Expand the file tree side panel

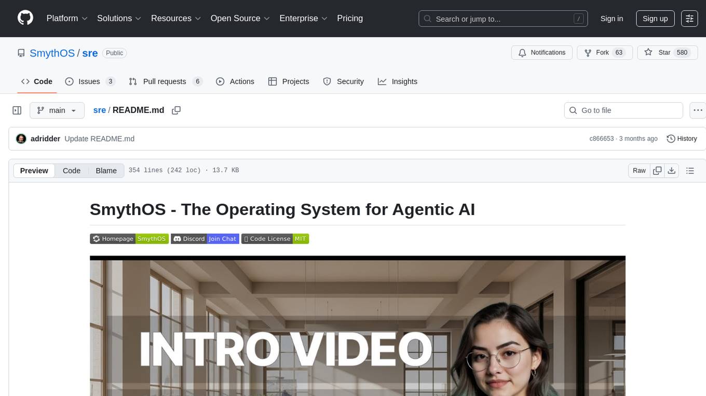point(17,110)
